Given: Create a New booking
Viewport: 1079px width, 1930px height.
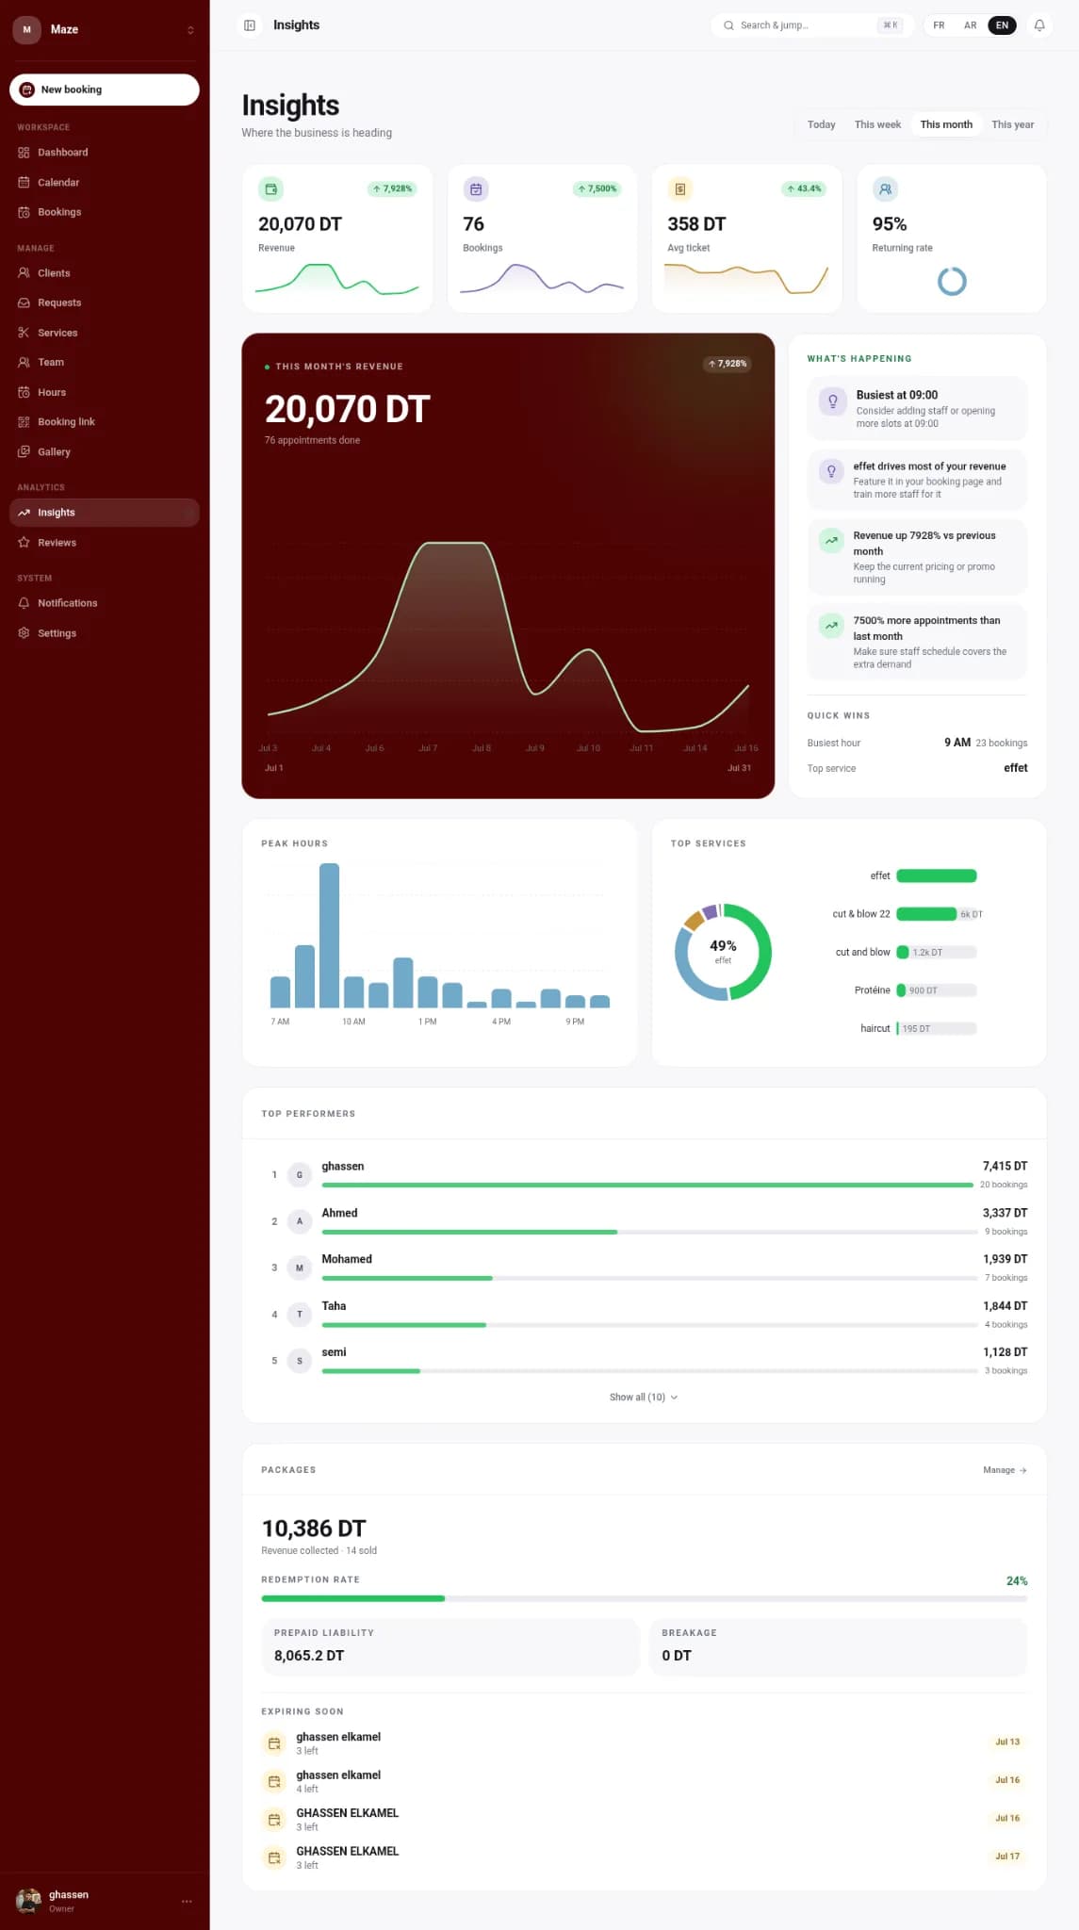Looking at the screenshot, I should point(105,90).
